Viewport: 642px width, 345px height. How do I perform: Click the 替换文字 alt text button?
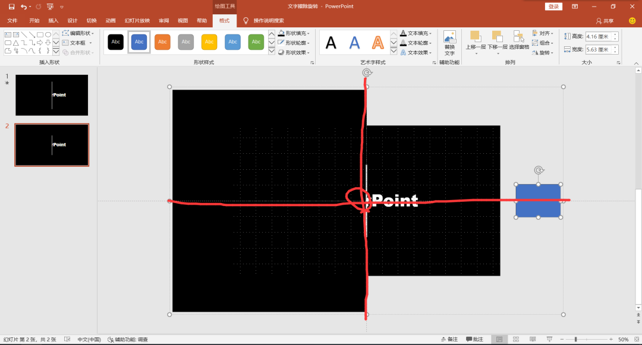pos(449,43)
